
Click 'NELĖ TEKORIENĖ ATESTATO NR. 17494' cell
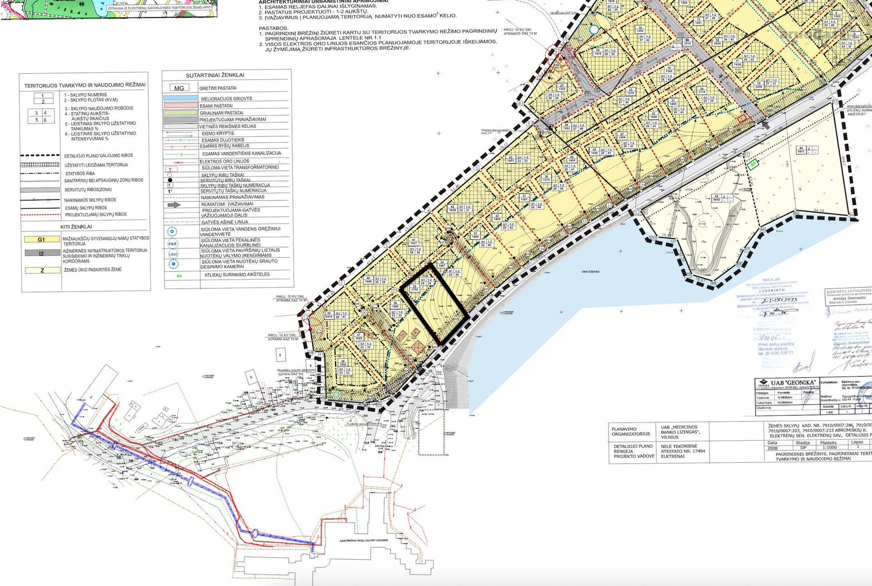coord(683,451)
